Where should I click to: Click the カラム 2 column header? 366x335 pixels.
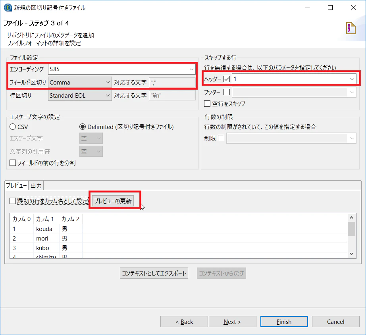pos(71,219)
